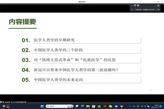
Task: Select the window-style layout view icon
Action: click(x=135, y=5)
